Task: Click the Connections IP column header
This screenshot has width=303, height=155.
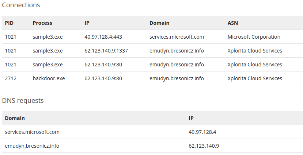Action: click(x=87, y=23)
